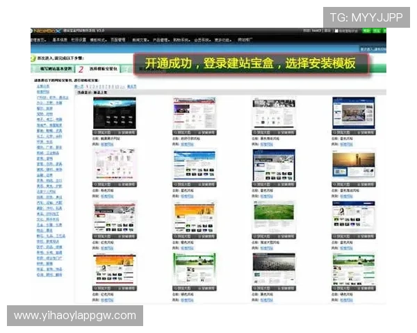
Task: Click category link under the black sky-banner template
Action: coord(107,144)
